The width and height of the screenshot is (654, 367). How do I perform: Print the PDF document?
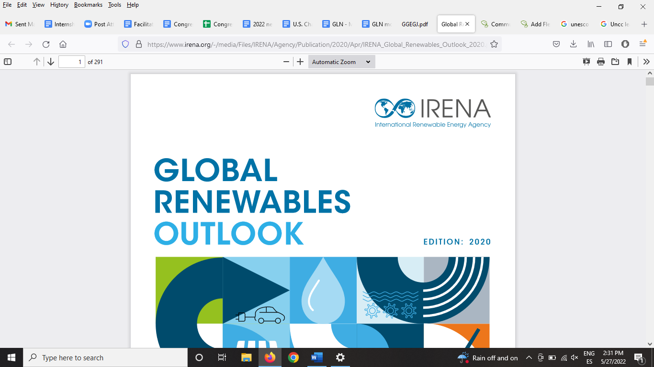pyautogui.click(x=601, y=62)
